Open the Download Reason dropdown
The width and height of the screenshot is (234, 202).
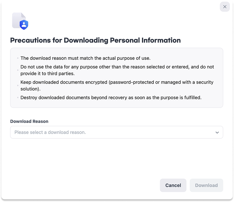pos(117,132)
